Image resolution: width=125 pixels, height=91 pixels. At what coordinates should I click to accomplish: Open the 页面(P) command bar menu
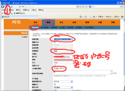pyautogui.click(x=101, y=17)
